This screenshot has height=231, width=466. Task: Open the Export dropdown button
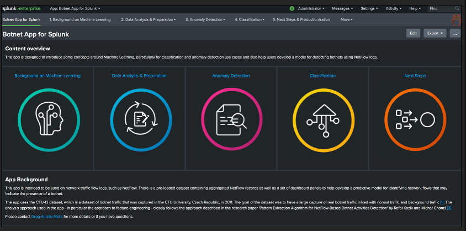pyautogui.click(x=435, y=33)
